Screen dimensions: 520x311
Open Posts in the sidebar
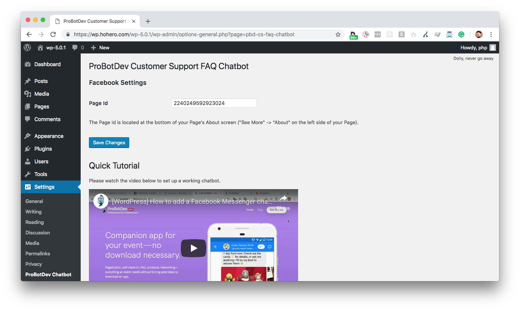51,81
